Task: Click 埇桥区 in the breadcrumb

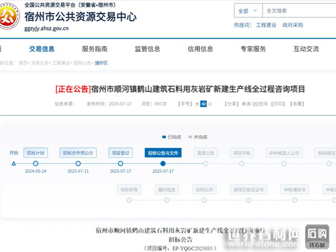Action: (x=101, y=63)
